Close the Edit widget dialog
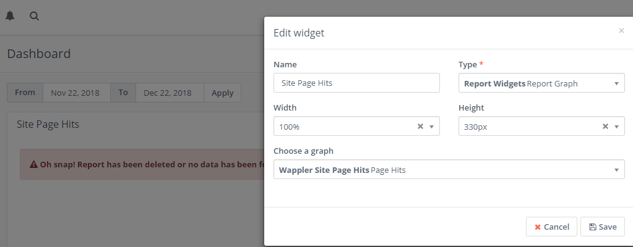The image size is (633, 247). (621, 31)
